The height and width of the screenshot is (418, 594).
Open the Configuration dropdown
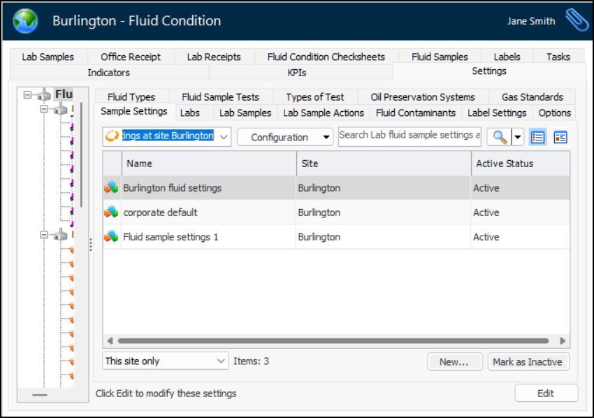click(285, 137)
